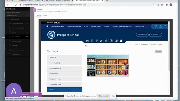Screen dimensions: 180x101
Task: Click the site search magnifier icon
Action: coord(166,26)
